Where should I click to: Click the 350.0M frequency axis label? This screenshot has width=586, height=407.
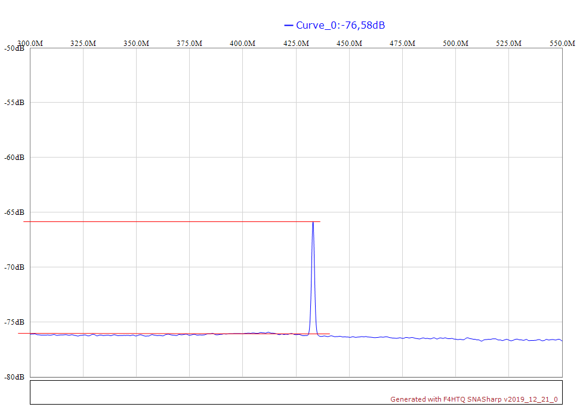click(x=136, y=44)
